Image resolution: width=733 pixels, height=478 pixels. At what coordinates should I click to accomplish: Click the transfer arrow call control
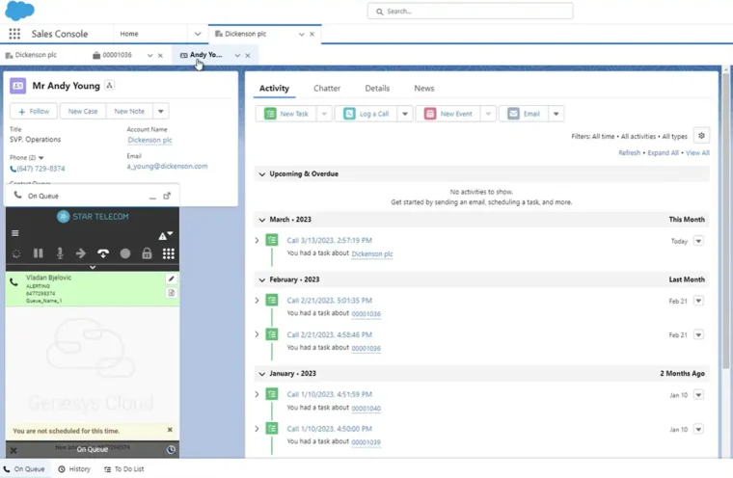point(81,253)
